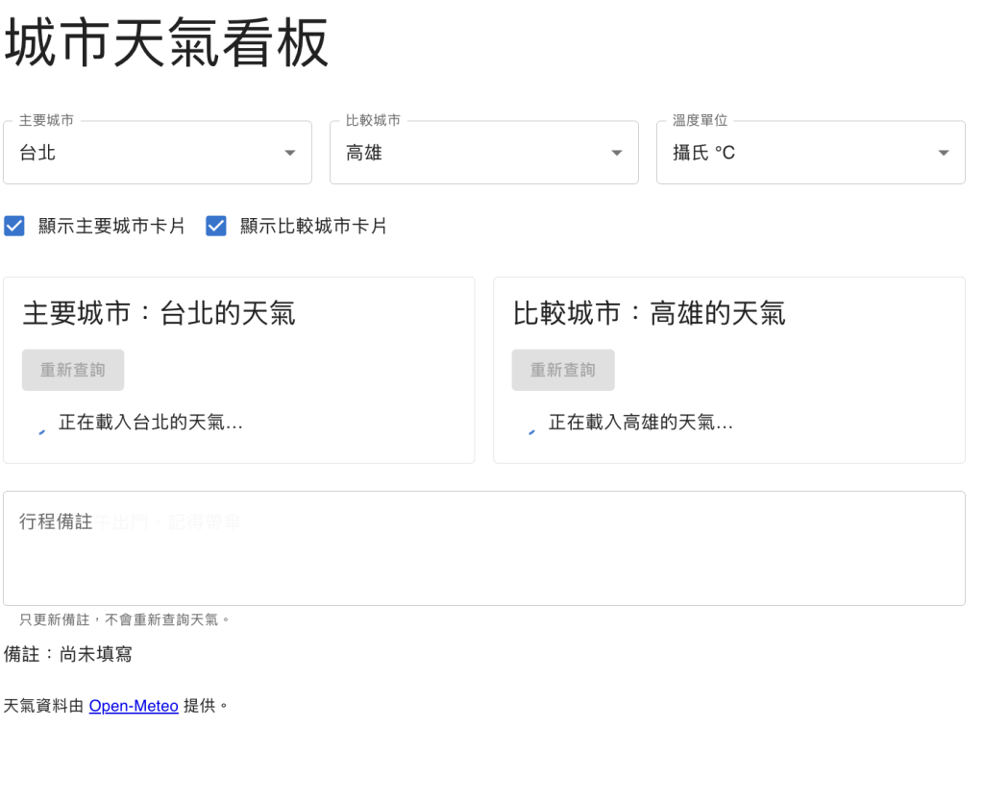Click 重新查詢 button in the 高雄 card
The image size is (984, 800).
pos(563,370)
